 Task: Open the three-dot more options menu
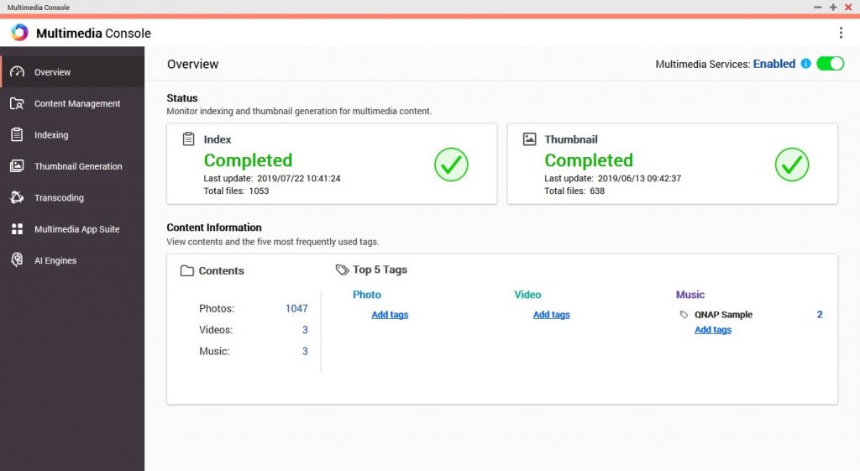(841, 33)
